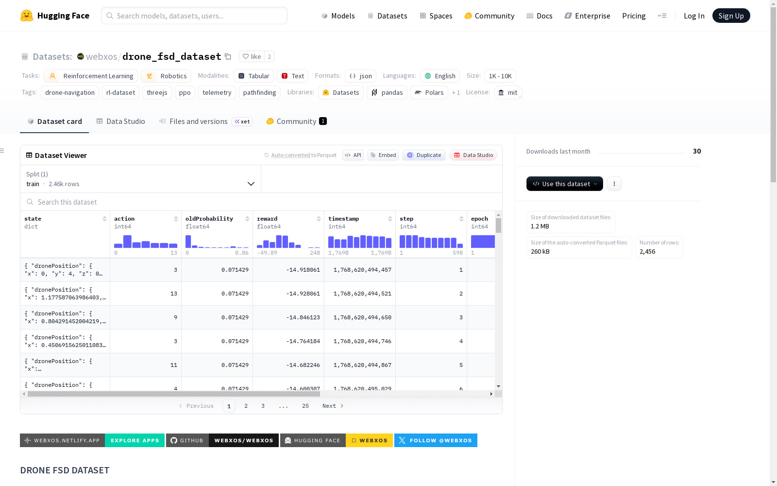Click the pandas library tag
This screenshot has width=777, height=486.
coord(387,92)
